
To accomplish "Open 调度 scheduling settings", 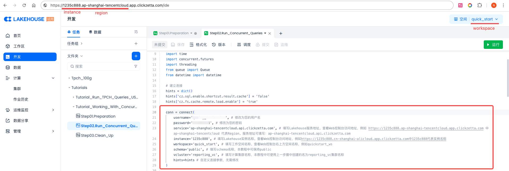I will (x=244, y=45).
